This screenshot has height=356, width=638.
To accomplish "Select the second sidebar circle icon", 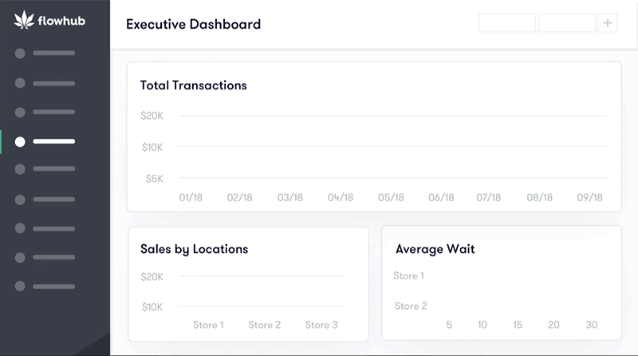I will click(x=20, y=83).
